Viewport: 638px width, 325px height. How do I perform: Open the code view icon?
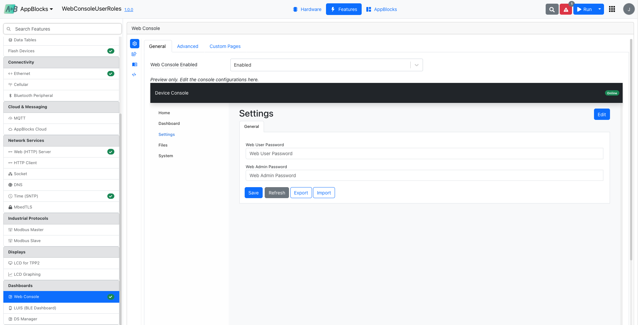pos(134,75)
